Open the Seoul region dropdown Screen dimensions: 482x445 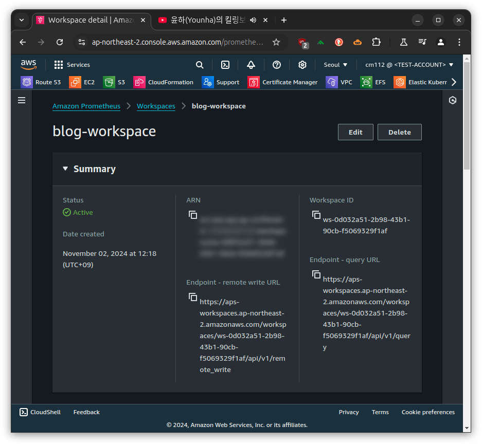pos(335,65)
